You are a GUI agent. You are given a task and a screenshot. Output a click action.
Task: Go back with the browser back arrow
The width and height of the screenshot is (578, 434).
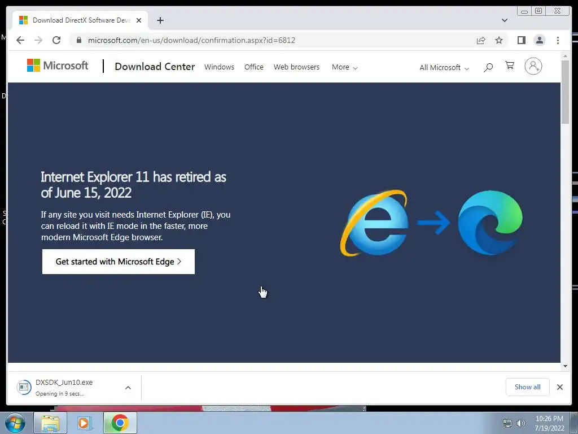click(x=20, y=40)
